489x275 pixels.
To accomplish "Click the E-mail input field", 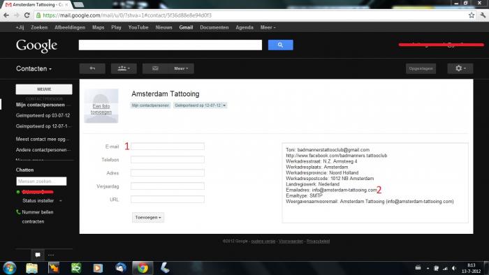I will tap(168, 147).
